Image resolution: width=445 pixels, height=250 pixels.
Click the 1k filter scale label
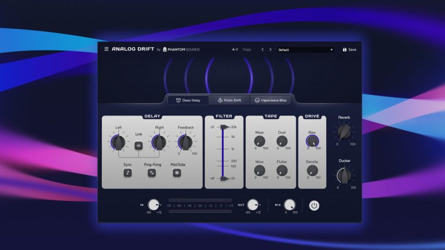(233, 149)
